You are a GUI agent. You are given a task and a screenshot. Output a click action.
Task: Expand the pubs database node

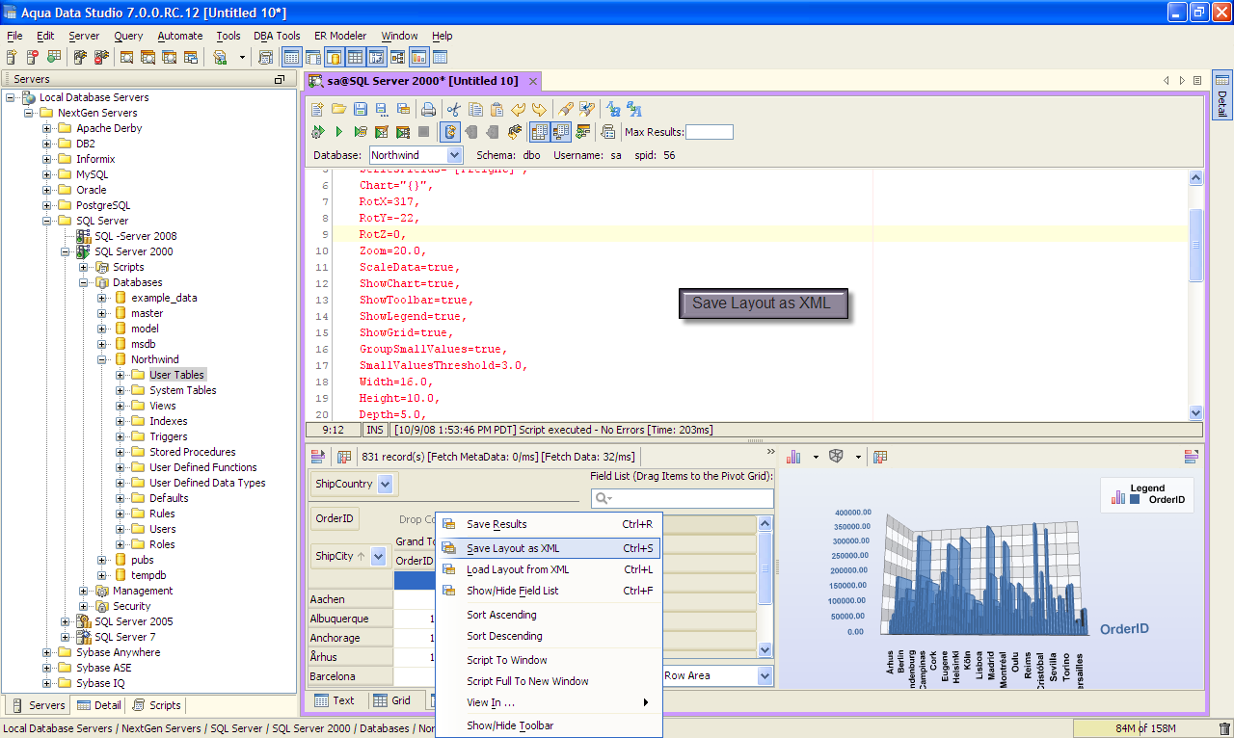pos(103,560)
